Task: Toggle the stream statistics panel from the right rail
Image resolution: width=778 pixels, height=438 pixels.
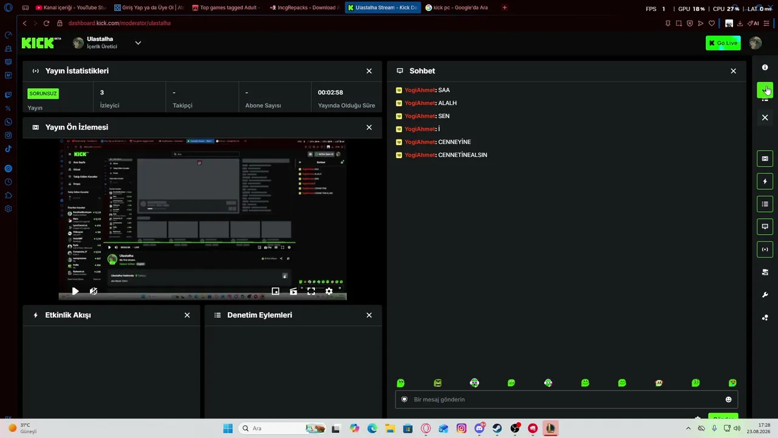Action: pos(765,249)
